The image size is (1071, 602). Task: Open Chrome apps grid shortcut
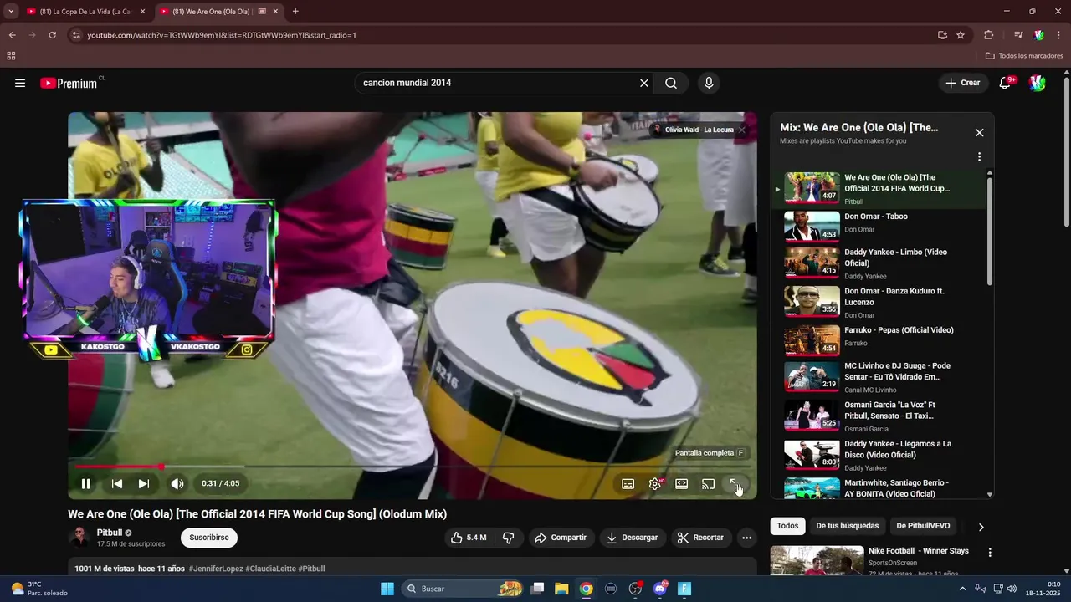pyautogui.click(x=11, y=56)
